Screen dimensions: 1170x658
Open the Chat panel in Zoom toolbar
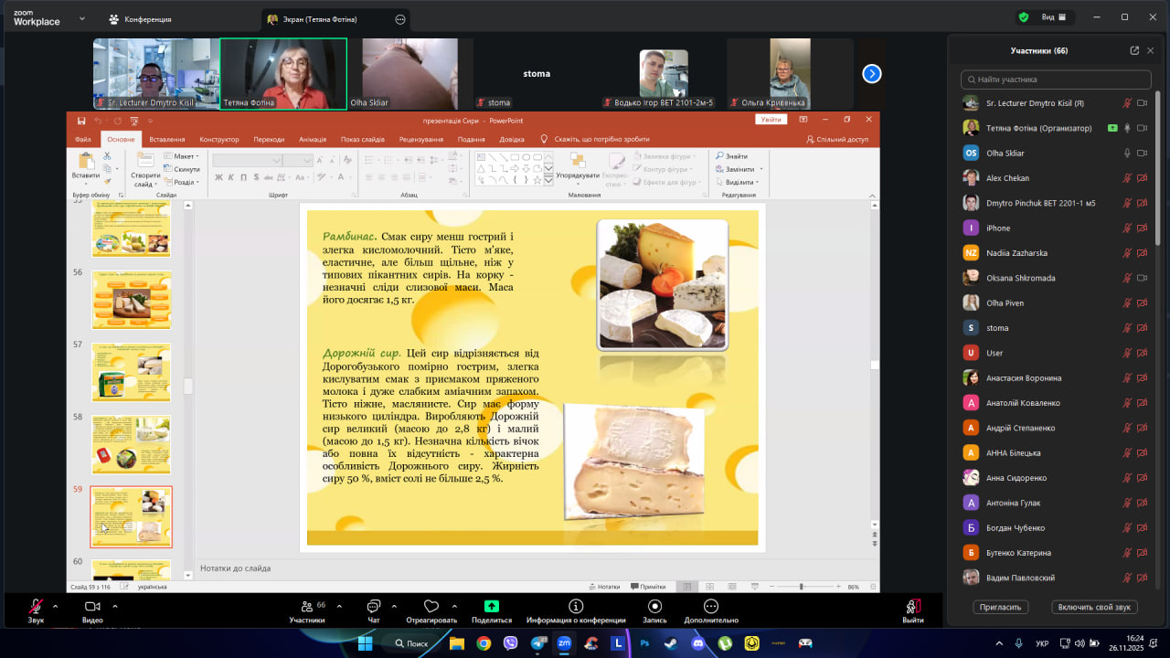pos(373,607)
